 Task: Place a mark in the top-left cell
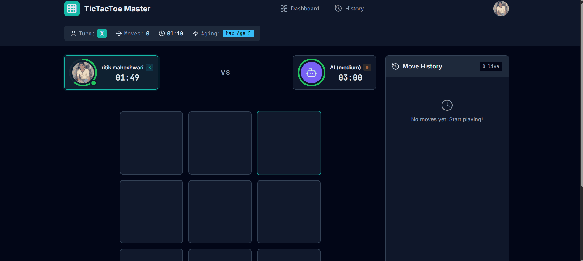[x=151, y=143]
